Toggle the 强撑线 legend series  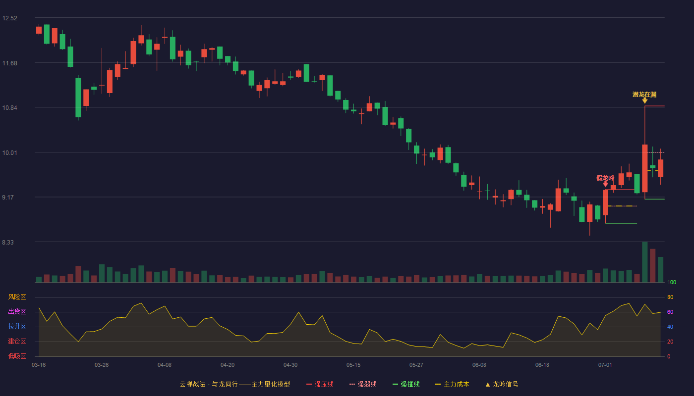pyautogui.click(x=406, y=384)
